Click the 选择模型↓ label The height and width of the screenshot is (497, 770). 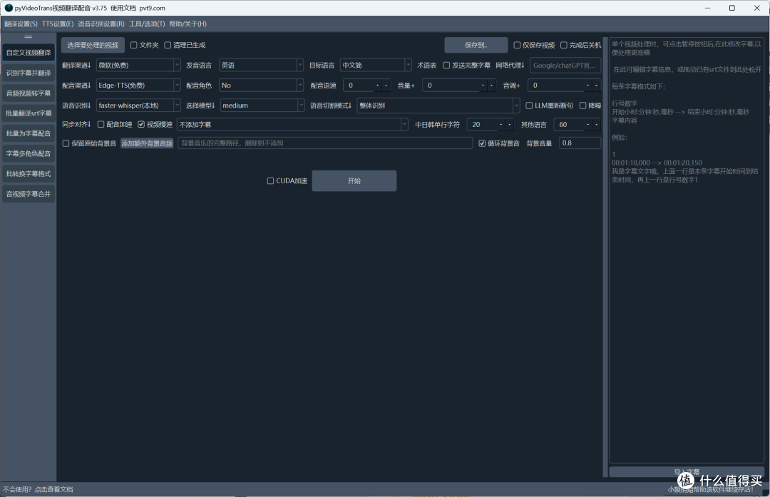point(200,105)
